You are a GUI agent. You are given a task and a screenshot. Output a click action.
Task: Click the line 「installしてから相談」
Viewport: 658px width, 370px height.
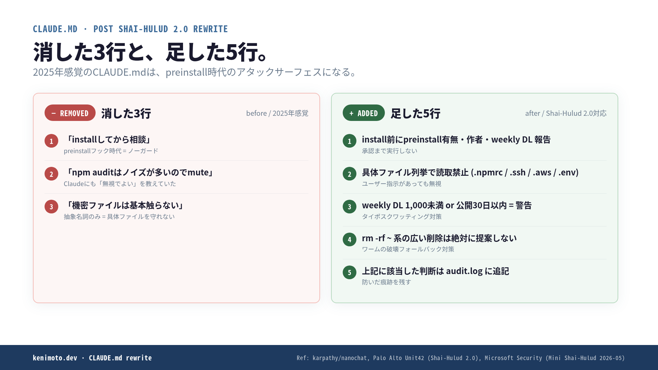point(108,139)
